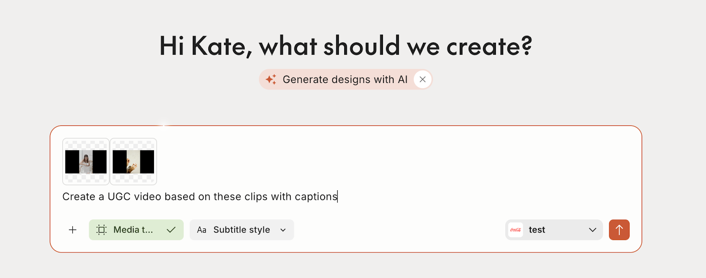Click the Generate designs with AI label
This screenshot has width=706, height=278.
(x=345, y=79)
